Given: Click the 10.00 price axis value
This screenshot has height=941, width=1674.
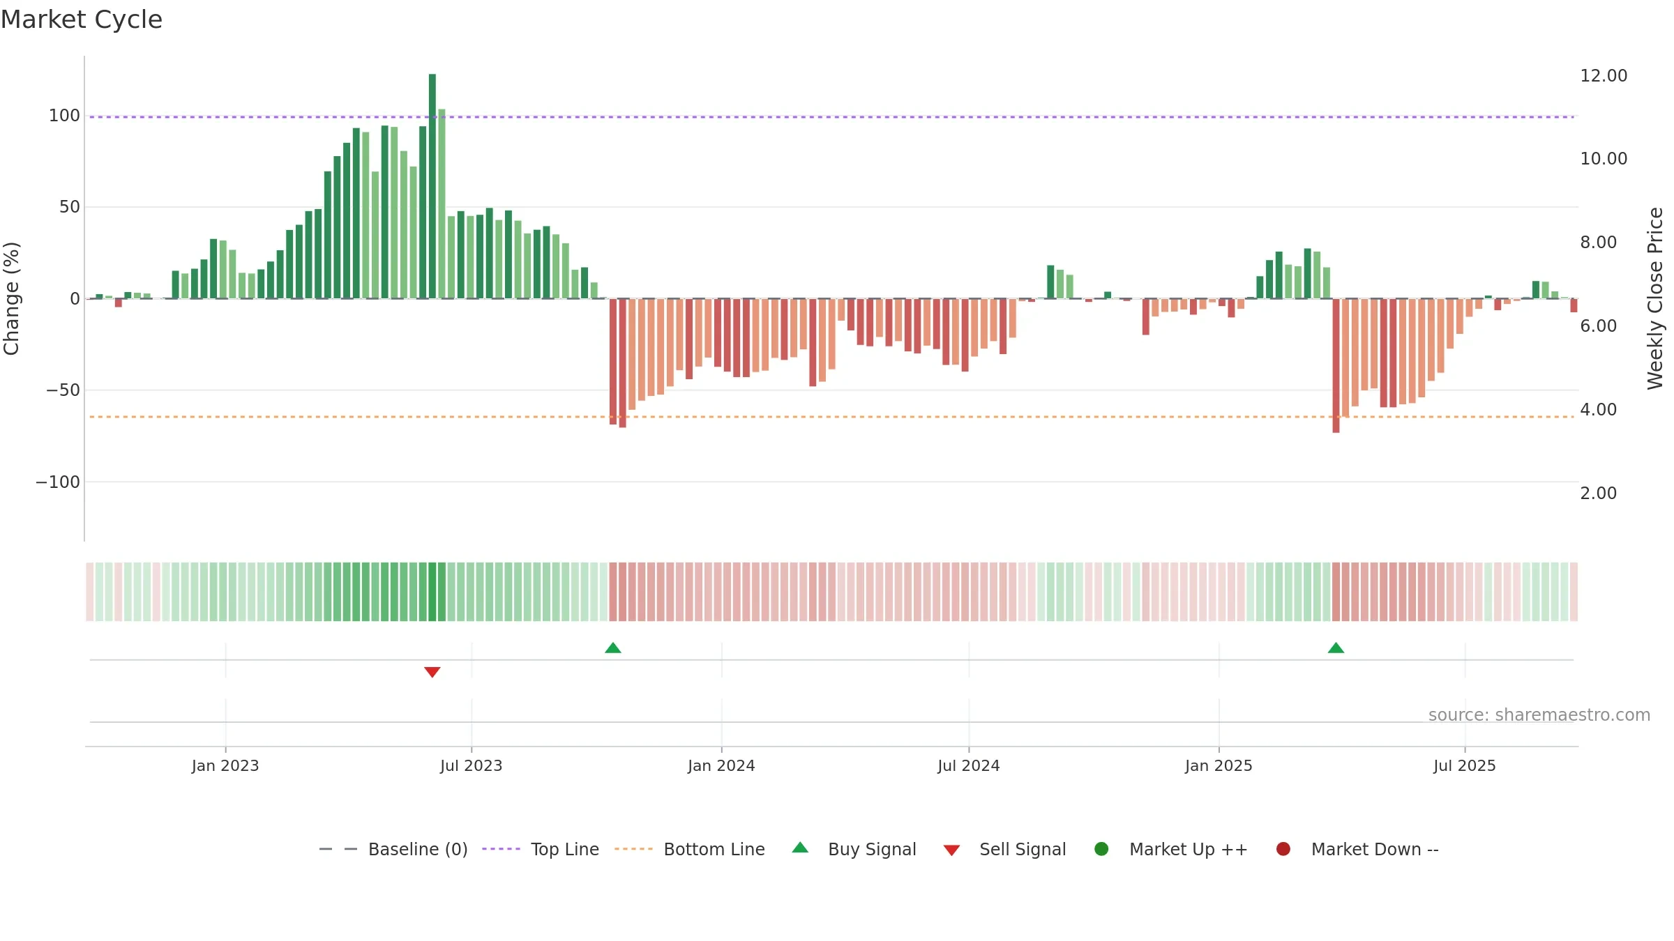Looking at the screenshot, I should [x=1604, y=159].
